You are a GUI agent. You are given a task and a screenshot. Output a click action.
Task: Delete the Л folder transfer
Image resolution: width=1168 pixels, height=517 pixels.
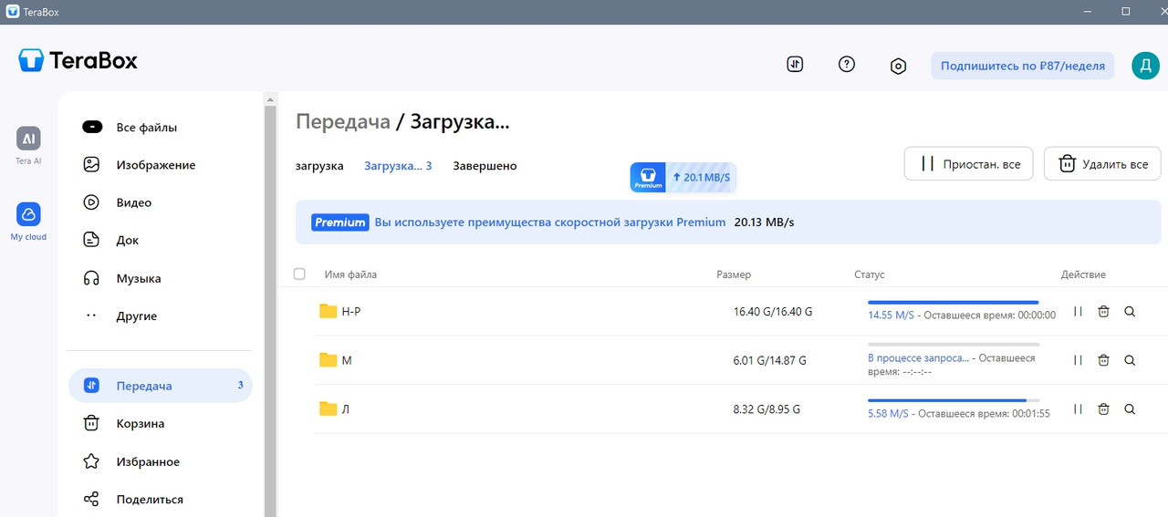tap(1103, 409)
